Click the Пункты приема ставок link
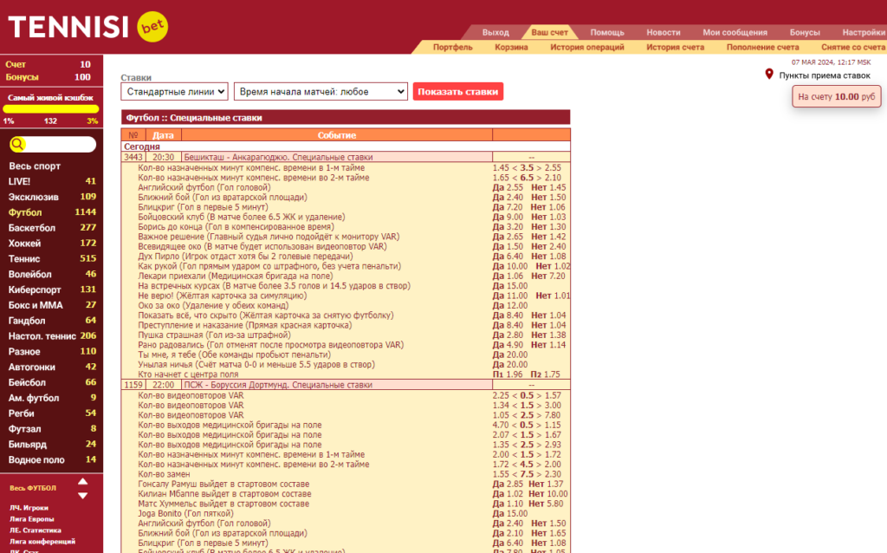Viewport: 887px width, 553px height. [x=825, y=75]
